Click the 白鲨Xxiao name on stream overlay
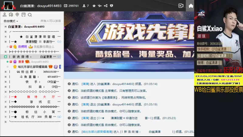Screen dimensions: 243x137 click(210, 29)
